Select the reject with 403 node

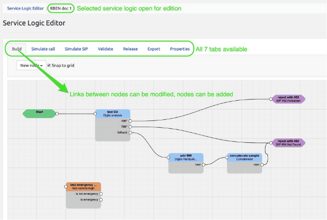pos(289,99)
